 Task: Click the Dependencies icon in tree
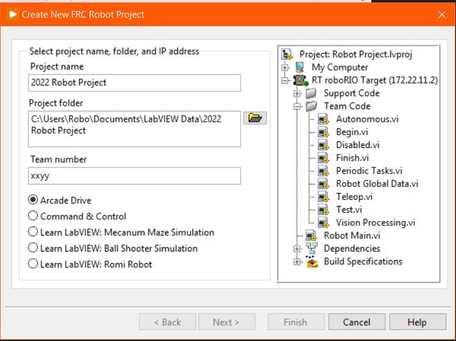point(312,248)
